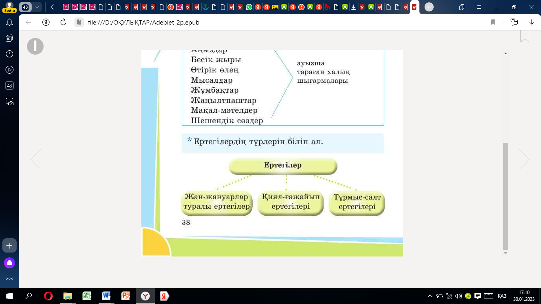Launch the purple Alice assistant icon
Viewport: 541px width, 304px height.
point(10,262)
